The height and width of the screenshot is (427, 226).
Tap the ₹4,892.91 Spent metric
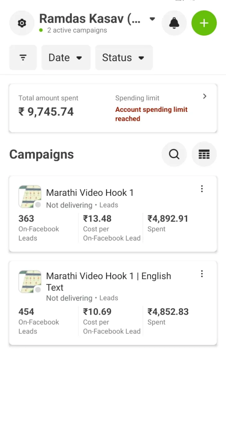[x=168, y=223]
